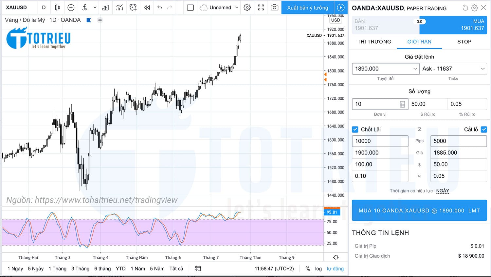Select the Tất cả range
Image resolution: width=491 pixels, height=277 pixels.
(176, 268)
